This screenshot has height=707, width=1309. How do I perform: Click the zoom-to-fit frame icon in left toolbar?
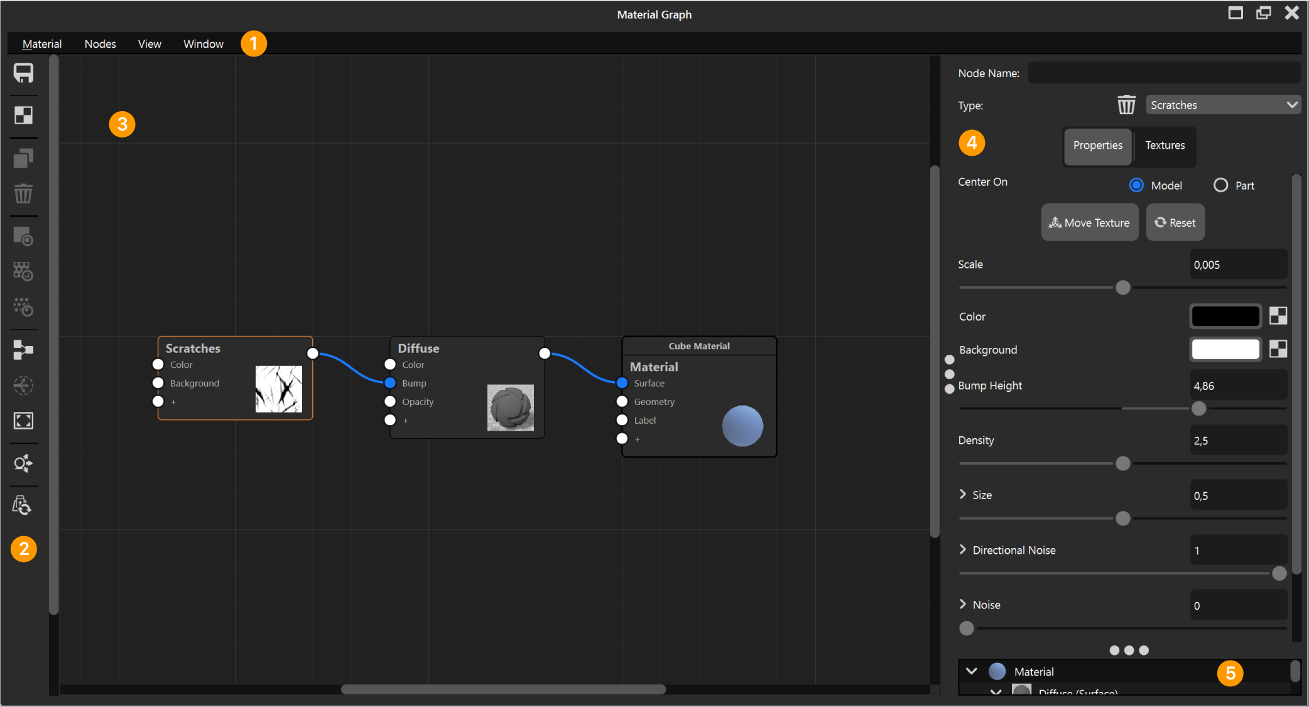(x=24, y=421)
